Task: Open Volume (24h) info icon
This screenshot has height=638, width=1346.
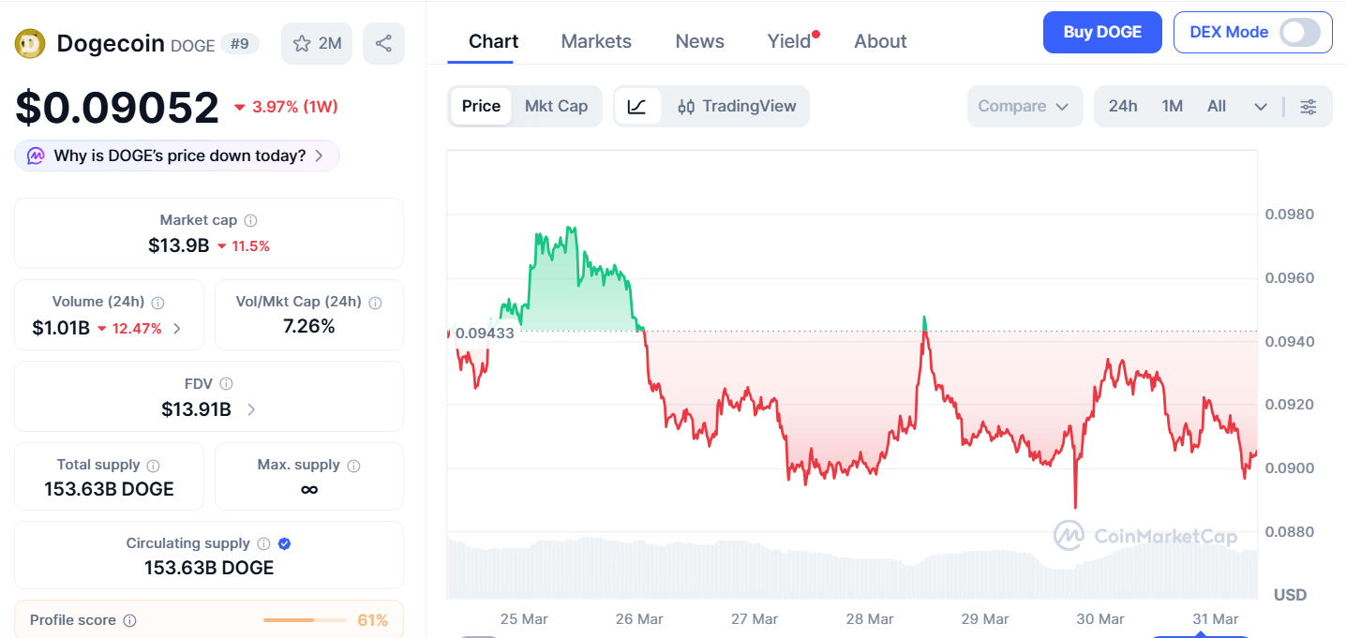Action: [x=157, y=303]
